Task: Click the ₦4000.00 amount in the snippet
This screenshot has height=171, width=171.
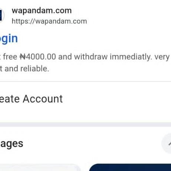Action: (x=37, y=57)
